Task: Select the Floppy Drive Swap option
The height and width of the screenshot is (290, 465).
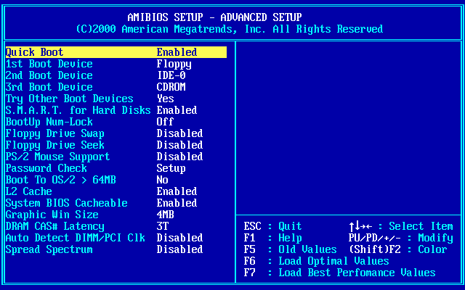Action: tap(55, 133)
